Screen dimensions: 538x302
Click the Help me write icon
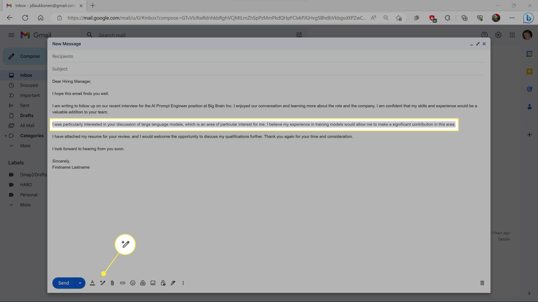(x=103, y=283)
